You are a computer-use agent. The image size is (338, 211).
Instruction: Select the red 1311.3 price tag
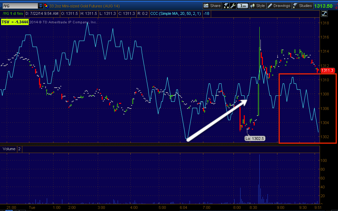point(327,70)
